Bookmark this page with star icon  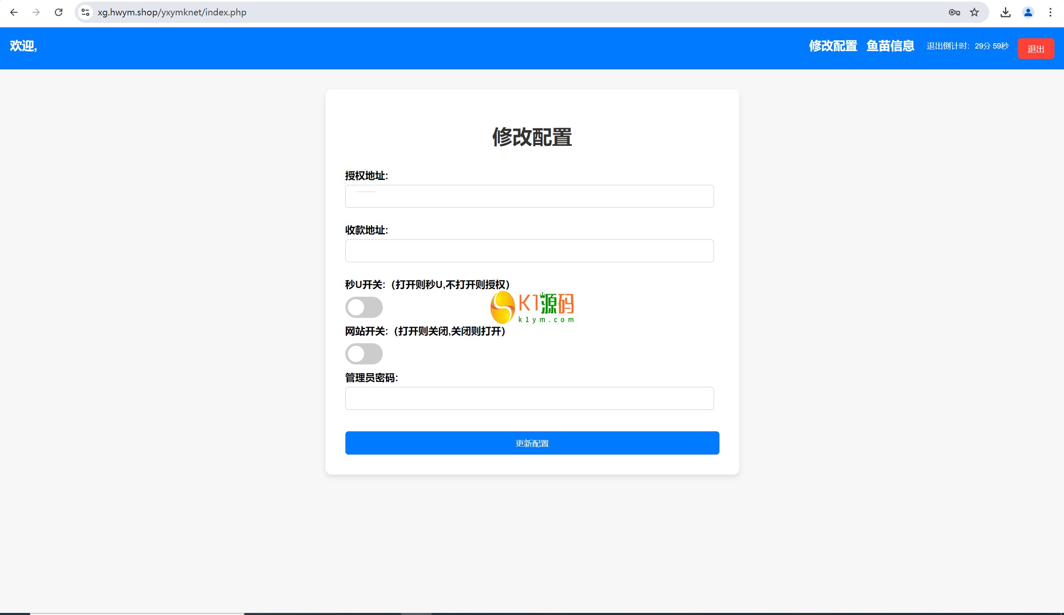[974, 12]
